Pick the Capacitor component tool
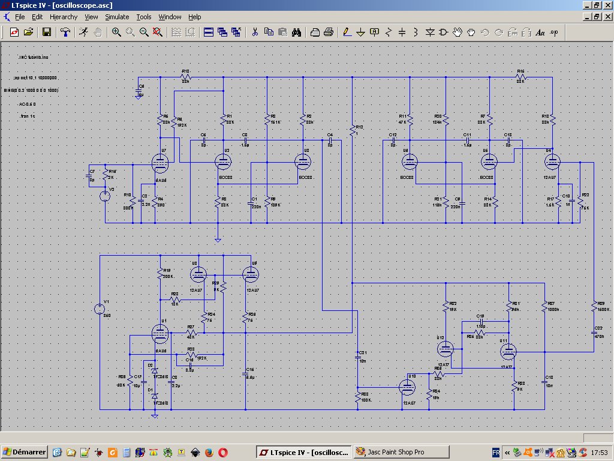Screen dimensions: 614x461 pyautogui.click(x=402, y=32)
